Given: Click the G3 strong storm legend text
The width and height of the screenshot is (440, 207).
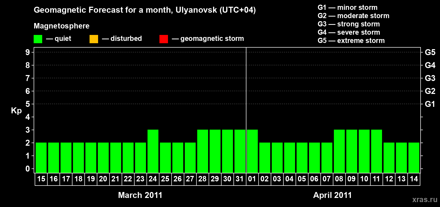Looking at the screenshot, I should 349,24.
